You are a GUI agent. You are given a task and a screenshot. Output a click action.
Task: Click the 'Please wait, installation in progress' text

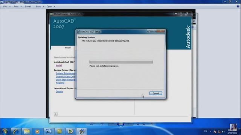click(104, 66)
